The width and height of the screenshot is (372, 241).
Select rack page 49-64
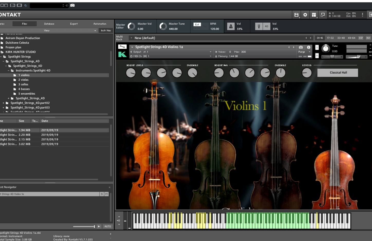[x=351, y=38]
